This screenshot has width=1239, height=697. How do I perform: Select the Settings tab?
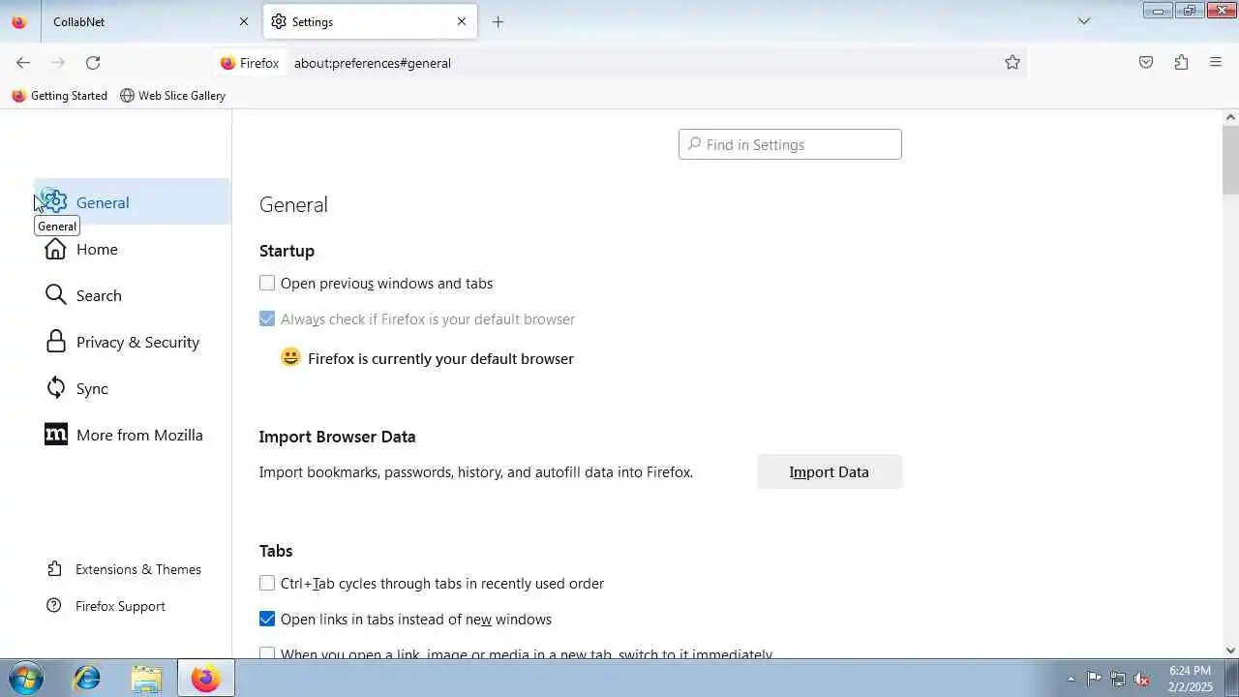[370, 21]
